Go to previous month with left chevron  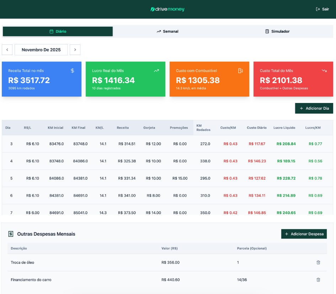click(7, 50)
